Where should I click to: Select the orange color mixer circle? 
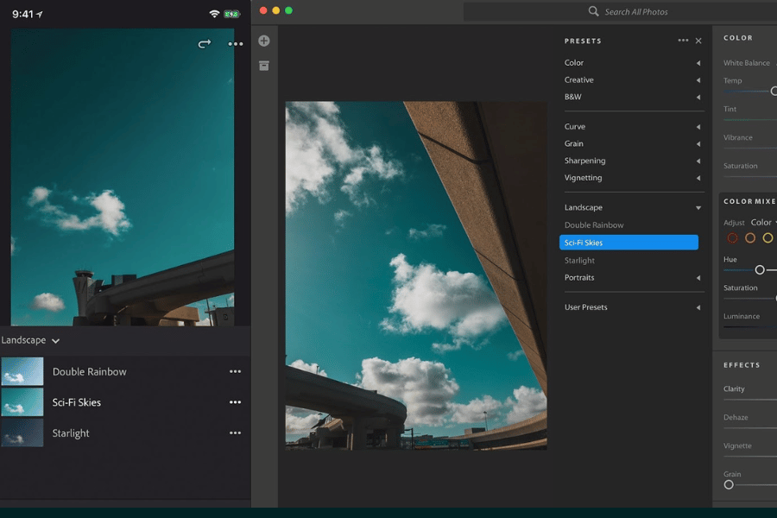point(750,238)
